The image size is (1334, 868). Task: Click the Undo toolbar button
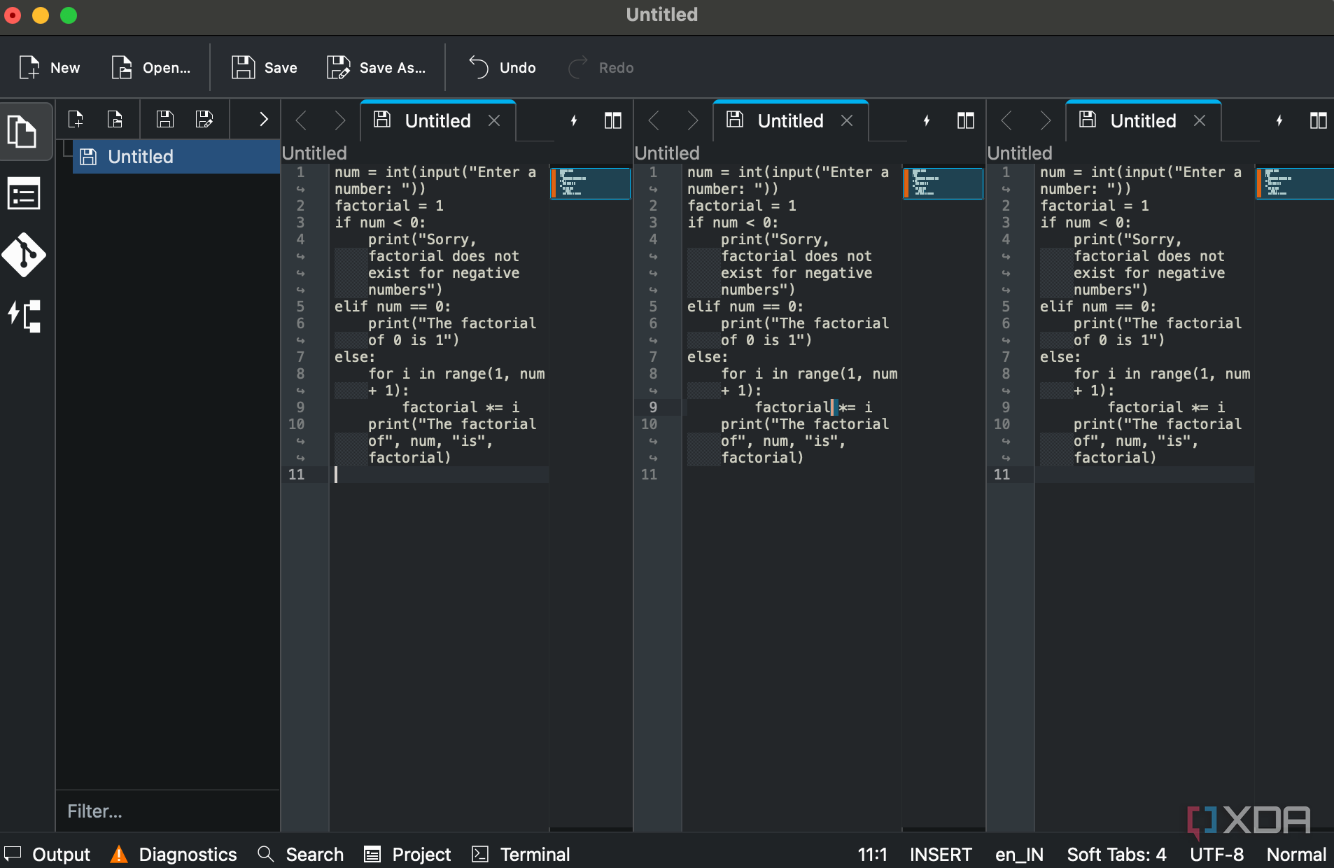502,67
